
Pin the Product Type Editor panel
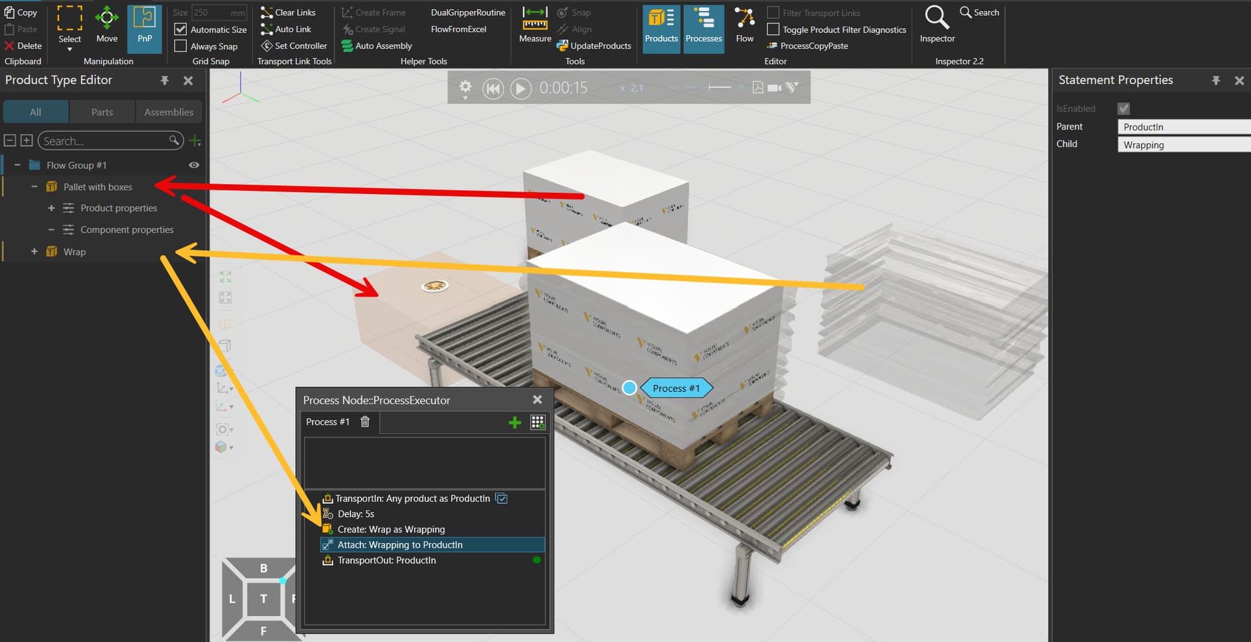tap(165, 80)
